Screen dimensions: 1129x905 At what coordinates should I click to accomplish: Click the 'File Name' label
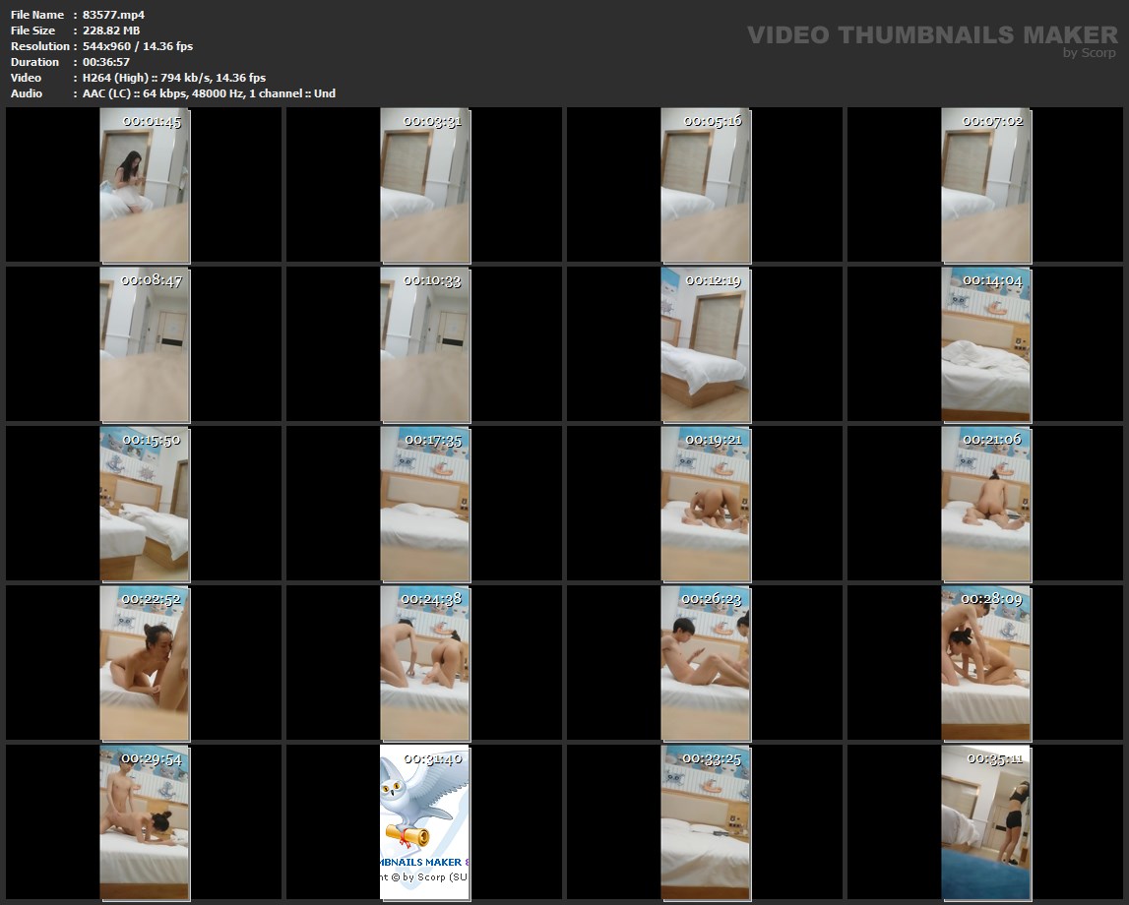[37, 15]
